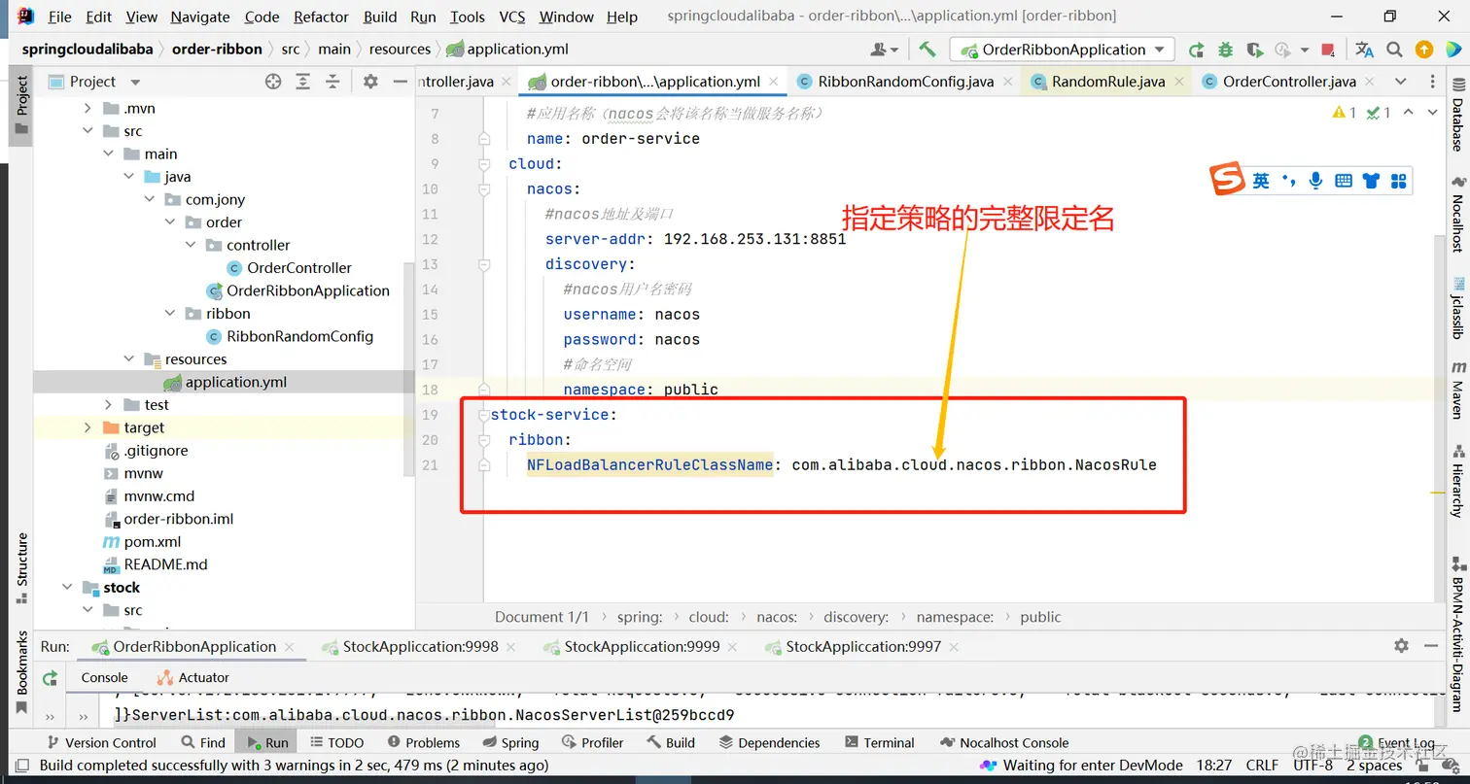Viewport: 1470px width, 784px height.
Task: Change the CRLF line separator
Action: pos(1262,766)
